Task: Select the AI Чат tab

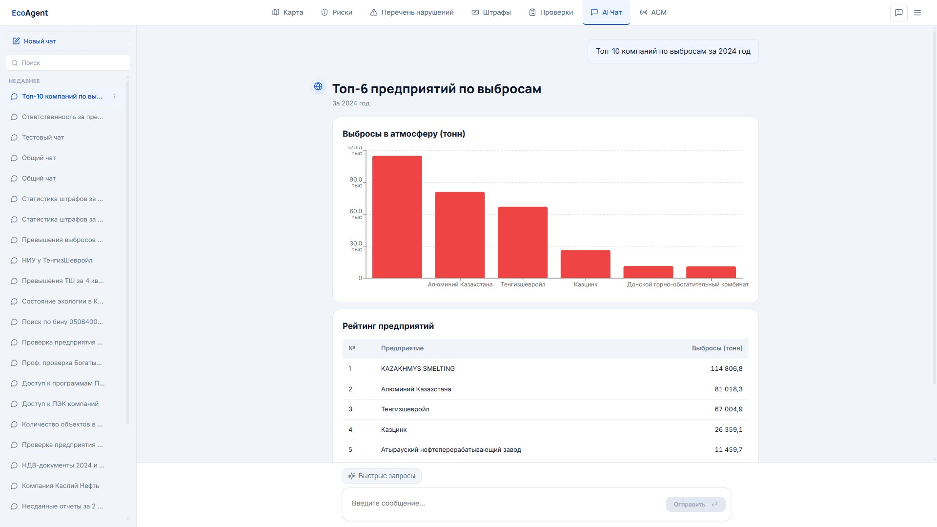Action: (606, 12)
